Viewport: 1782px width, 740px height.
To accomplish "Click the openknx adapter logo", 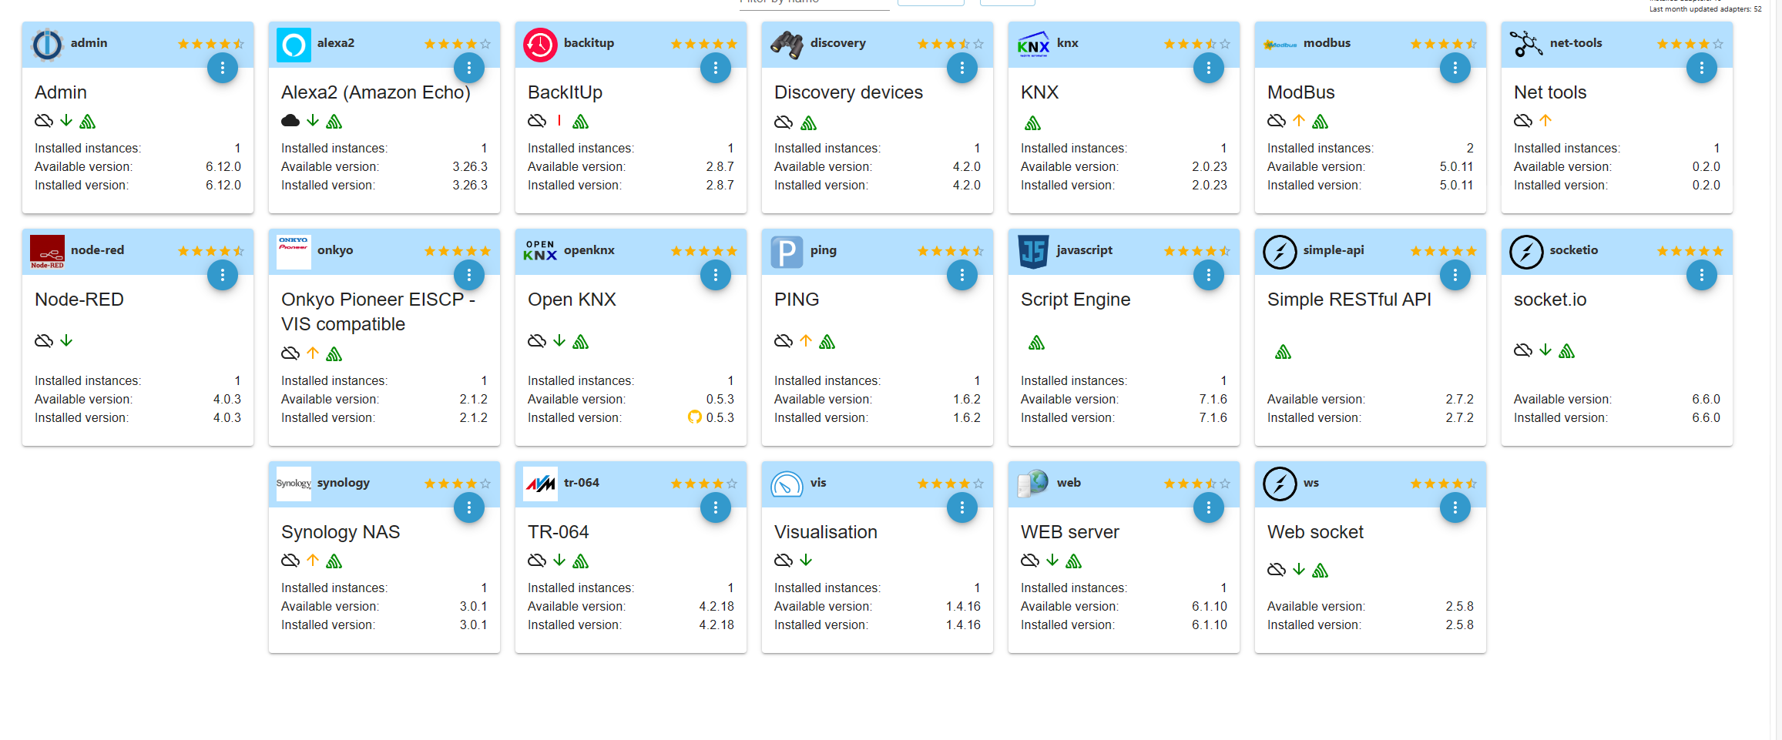I will point(540,252).
